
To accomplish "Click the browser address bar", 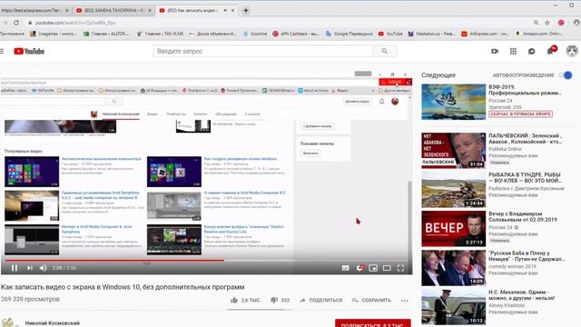I will point(278,23).
